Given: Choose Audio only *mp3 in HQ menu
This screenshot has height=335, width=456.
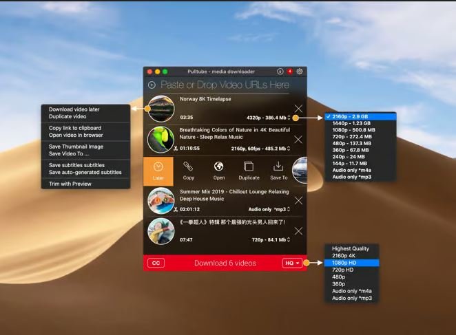Looking at the screenshot, I should 351,298.
